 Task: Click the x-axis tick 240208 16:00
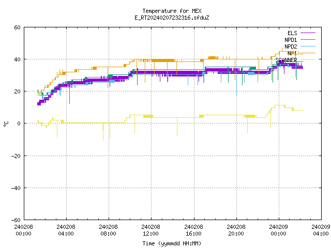pyautogui.click(x=194, y=230)
